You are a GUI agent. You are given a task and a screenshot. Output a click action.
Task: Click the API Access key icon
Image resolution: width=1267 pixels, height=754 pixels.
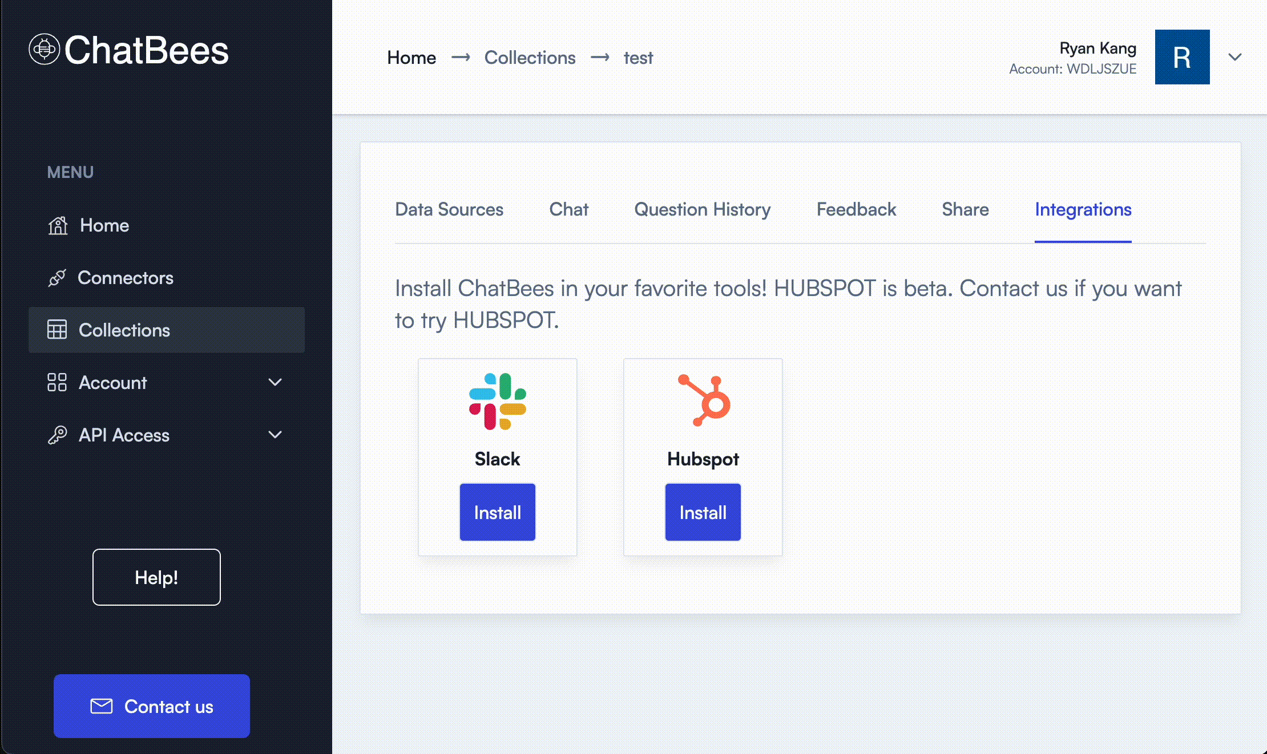point(57,435)
